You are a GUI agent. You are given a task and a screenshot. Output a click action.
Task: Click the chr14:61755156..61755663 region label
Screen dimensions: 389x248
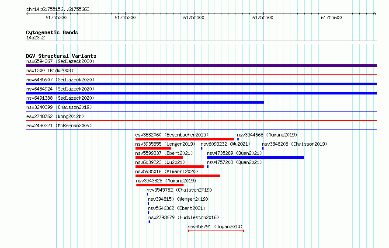point(58,10)
